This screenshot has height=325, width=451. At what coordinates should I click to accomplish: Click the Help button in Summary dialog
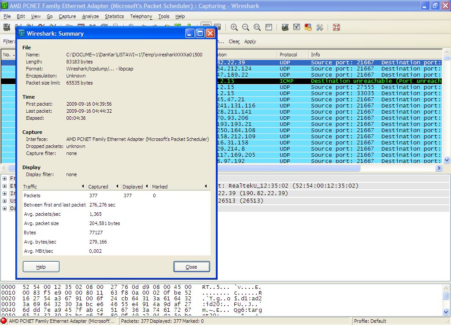[41, 266]
